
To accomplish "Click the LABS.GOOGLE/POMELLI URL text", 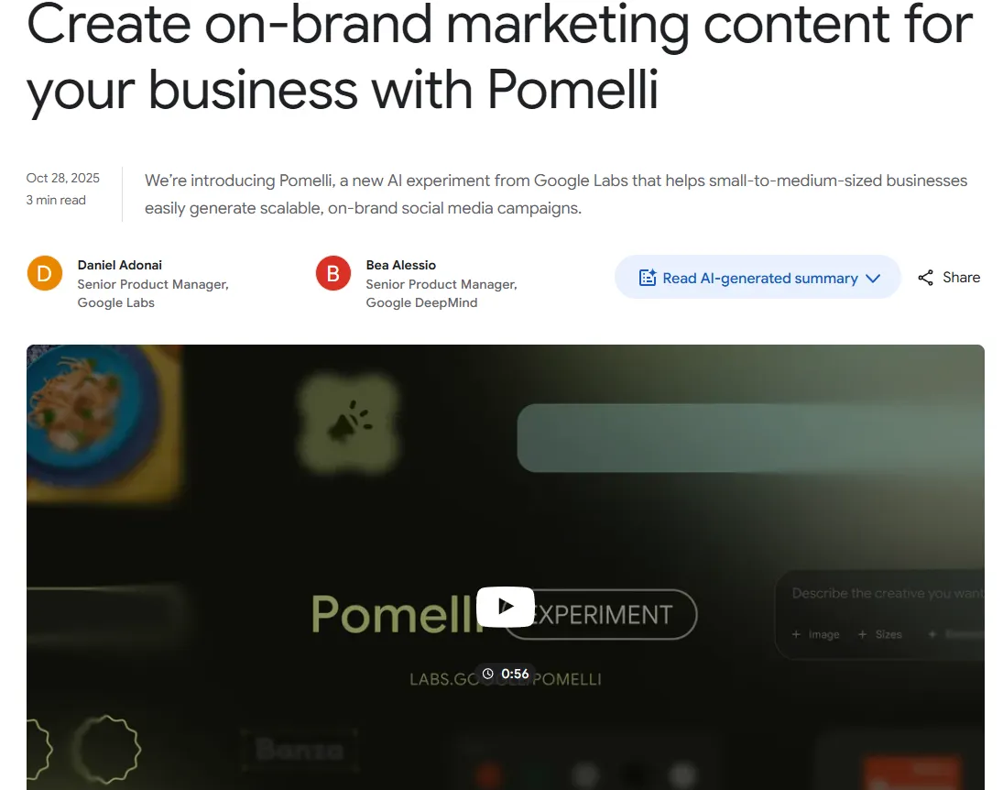I will click(x=506, y=679).
